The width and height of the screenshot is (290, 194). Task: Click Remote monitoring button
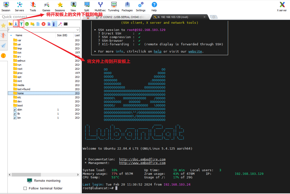pos(44,181)
